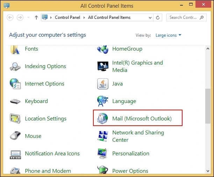Click the search magnifier icon
The height and width of the screenshot is (177, 214).
pyautogui.click(x=201, y=17)
